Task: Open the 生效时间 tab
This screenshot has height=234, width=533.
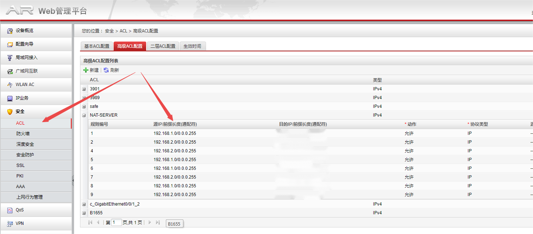Action: click(x=193, y=46)
